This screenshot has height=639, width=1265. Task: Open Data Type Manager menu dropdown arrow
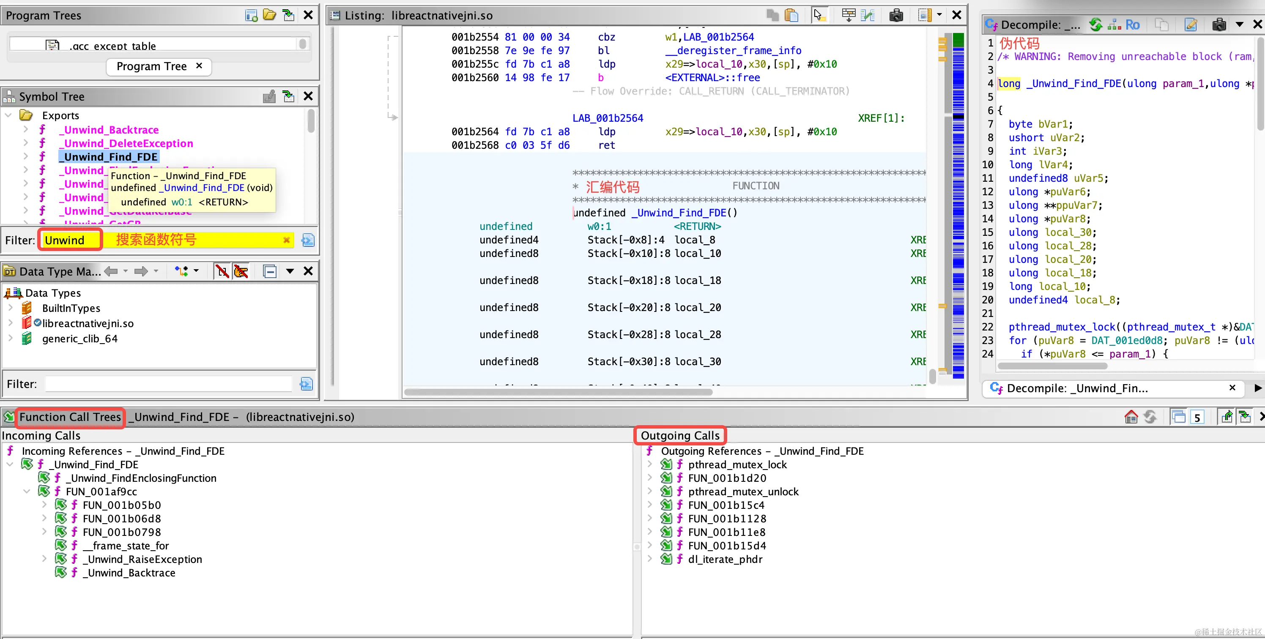tap(290, 271)
